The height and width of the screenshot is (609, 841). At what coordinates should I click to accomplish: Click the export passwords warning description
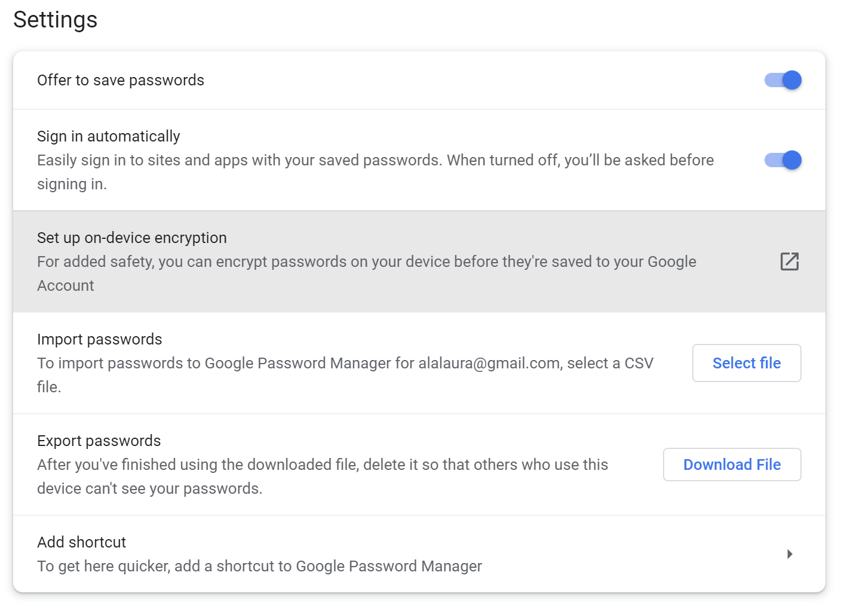point(323,465)
